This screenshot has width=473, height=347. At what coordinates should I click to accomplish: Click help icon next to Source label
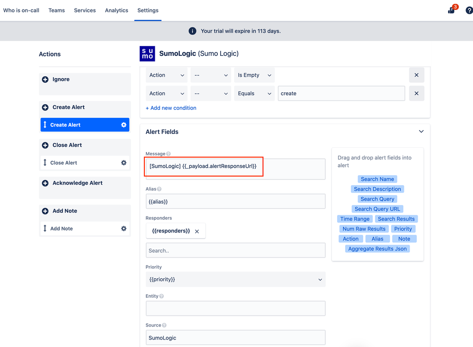[164, 325]
